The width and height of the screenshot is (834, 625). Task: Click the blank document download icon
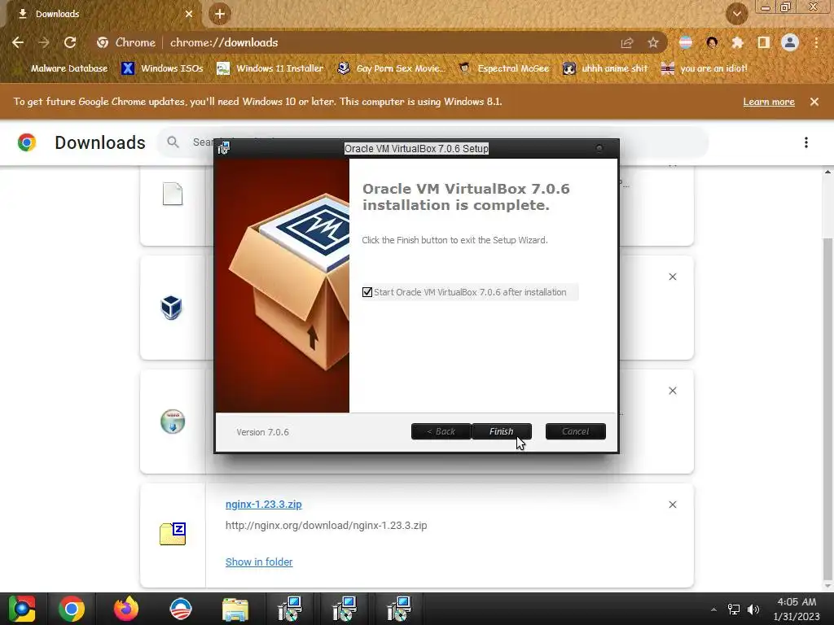coord(173,194)
